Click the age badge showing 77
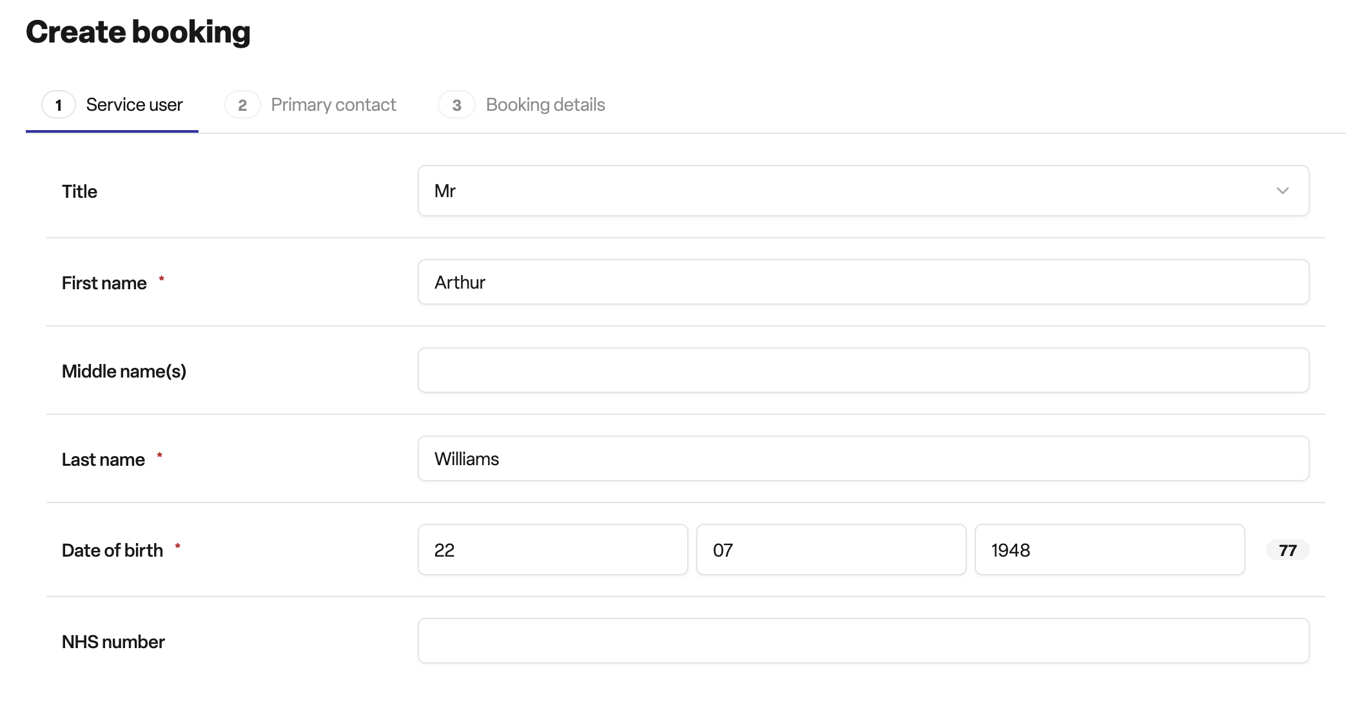1364x728 pixels. click(x=1287, y=550)
